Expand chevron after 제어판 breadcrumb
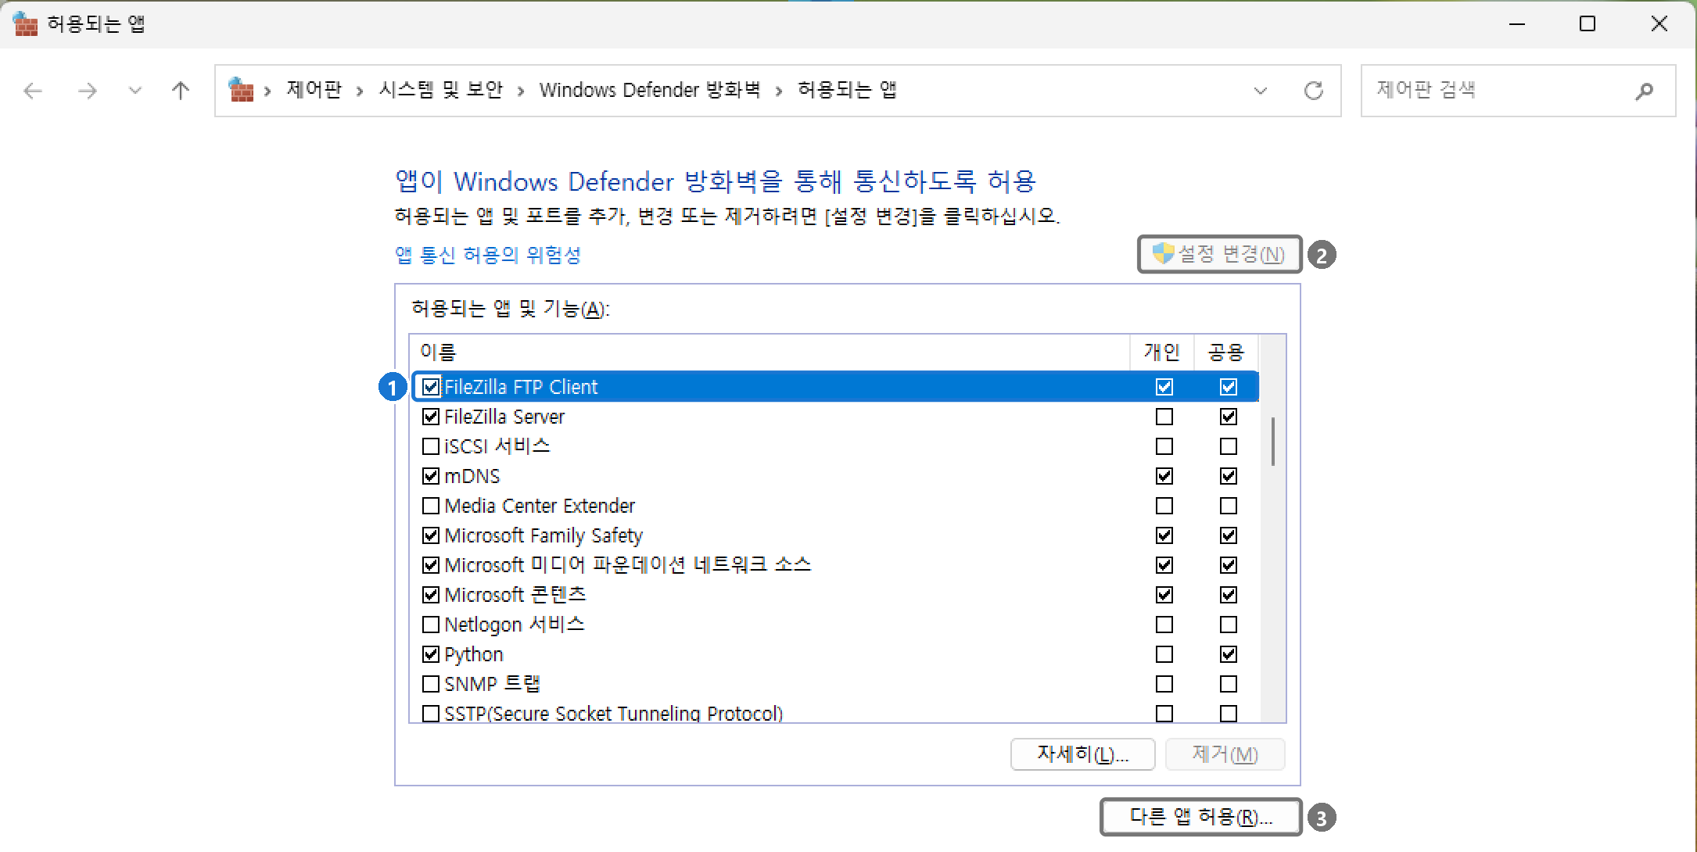This screenshot has width=1697, height=852. click(x=361, y=91)
